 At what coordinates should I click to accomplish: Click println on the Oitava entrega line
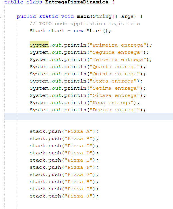[75, 95]
